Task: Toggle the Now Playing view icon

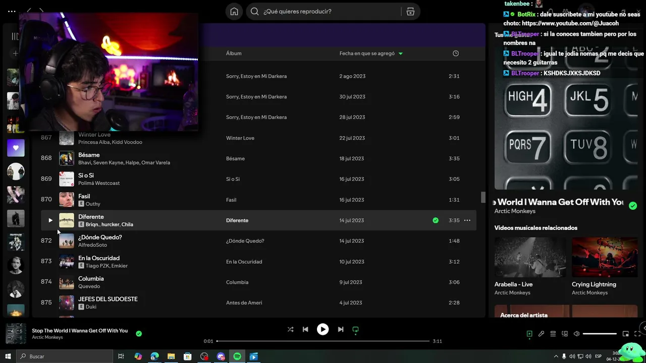Action: [529, 334]
